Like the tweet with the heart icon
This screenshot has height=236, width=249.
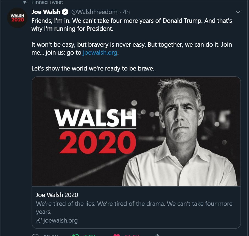[117, 235]
